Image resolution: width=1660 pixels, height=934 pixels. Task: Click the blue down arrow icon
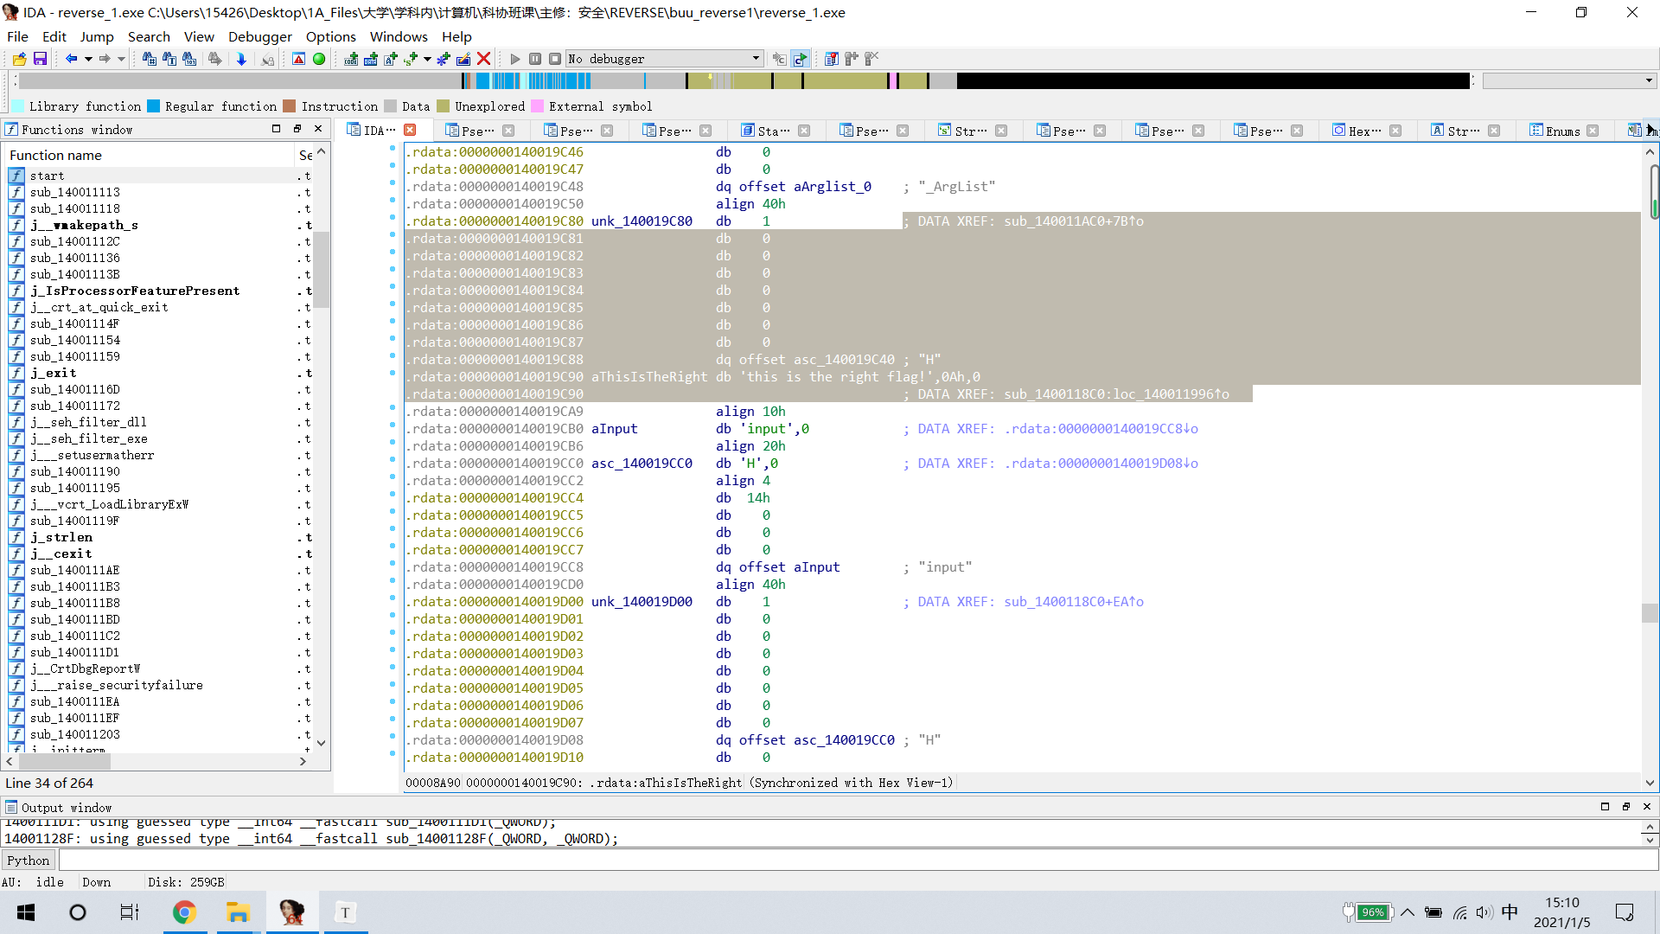coord(241,59)
